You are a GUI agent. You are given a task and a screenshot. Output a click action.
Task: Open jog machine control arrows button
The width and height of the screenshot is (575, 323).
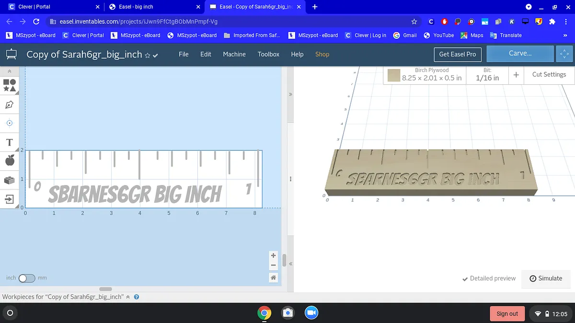[x=564, y=54]
